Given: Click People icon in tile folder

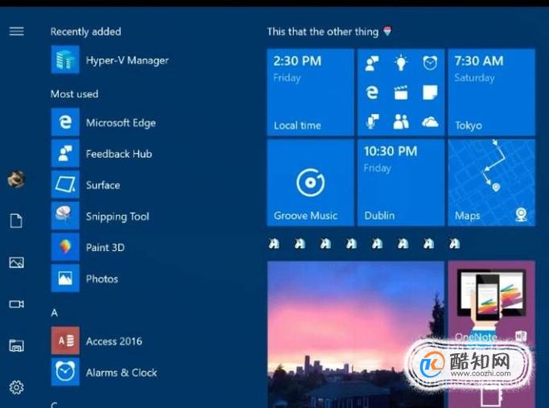Looking at the screenshot, I should [x=401, y=122].
